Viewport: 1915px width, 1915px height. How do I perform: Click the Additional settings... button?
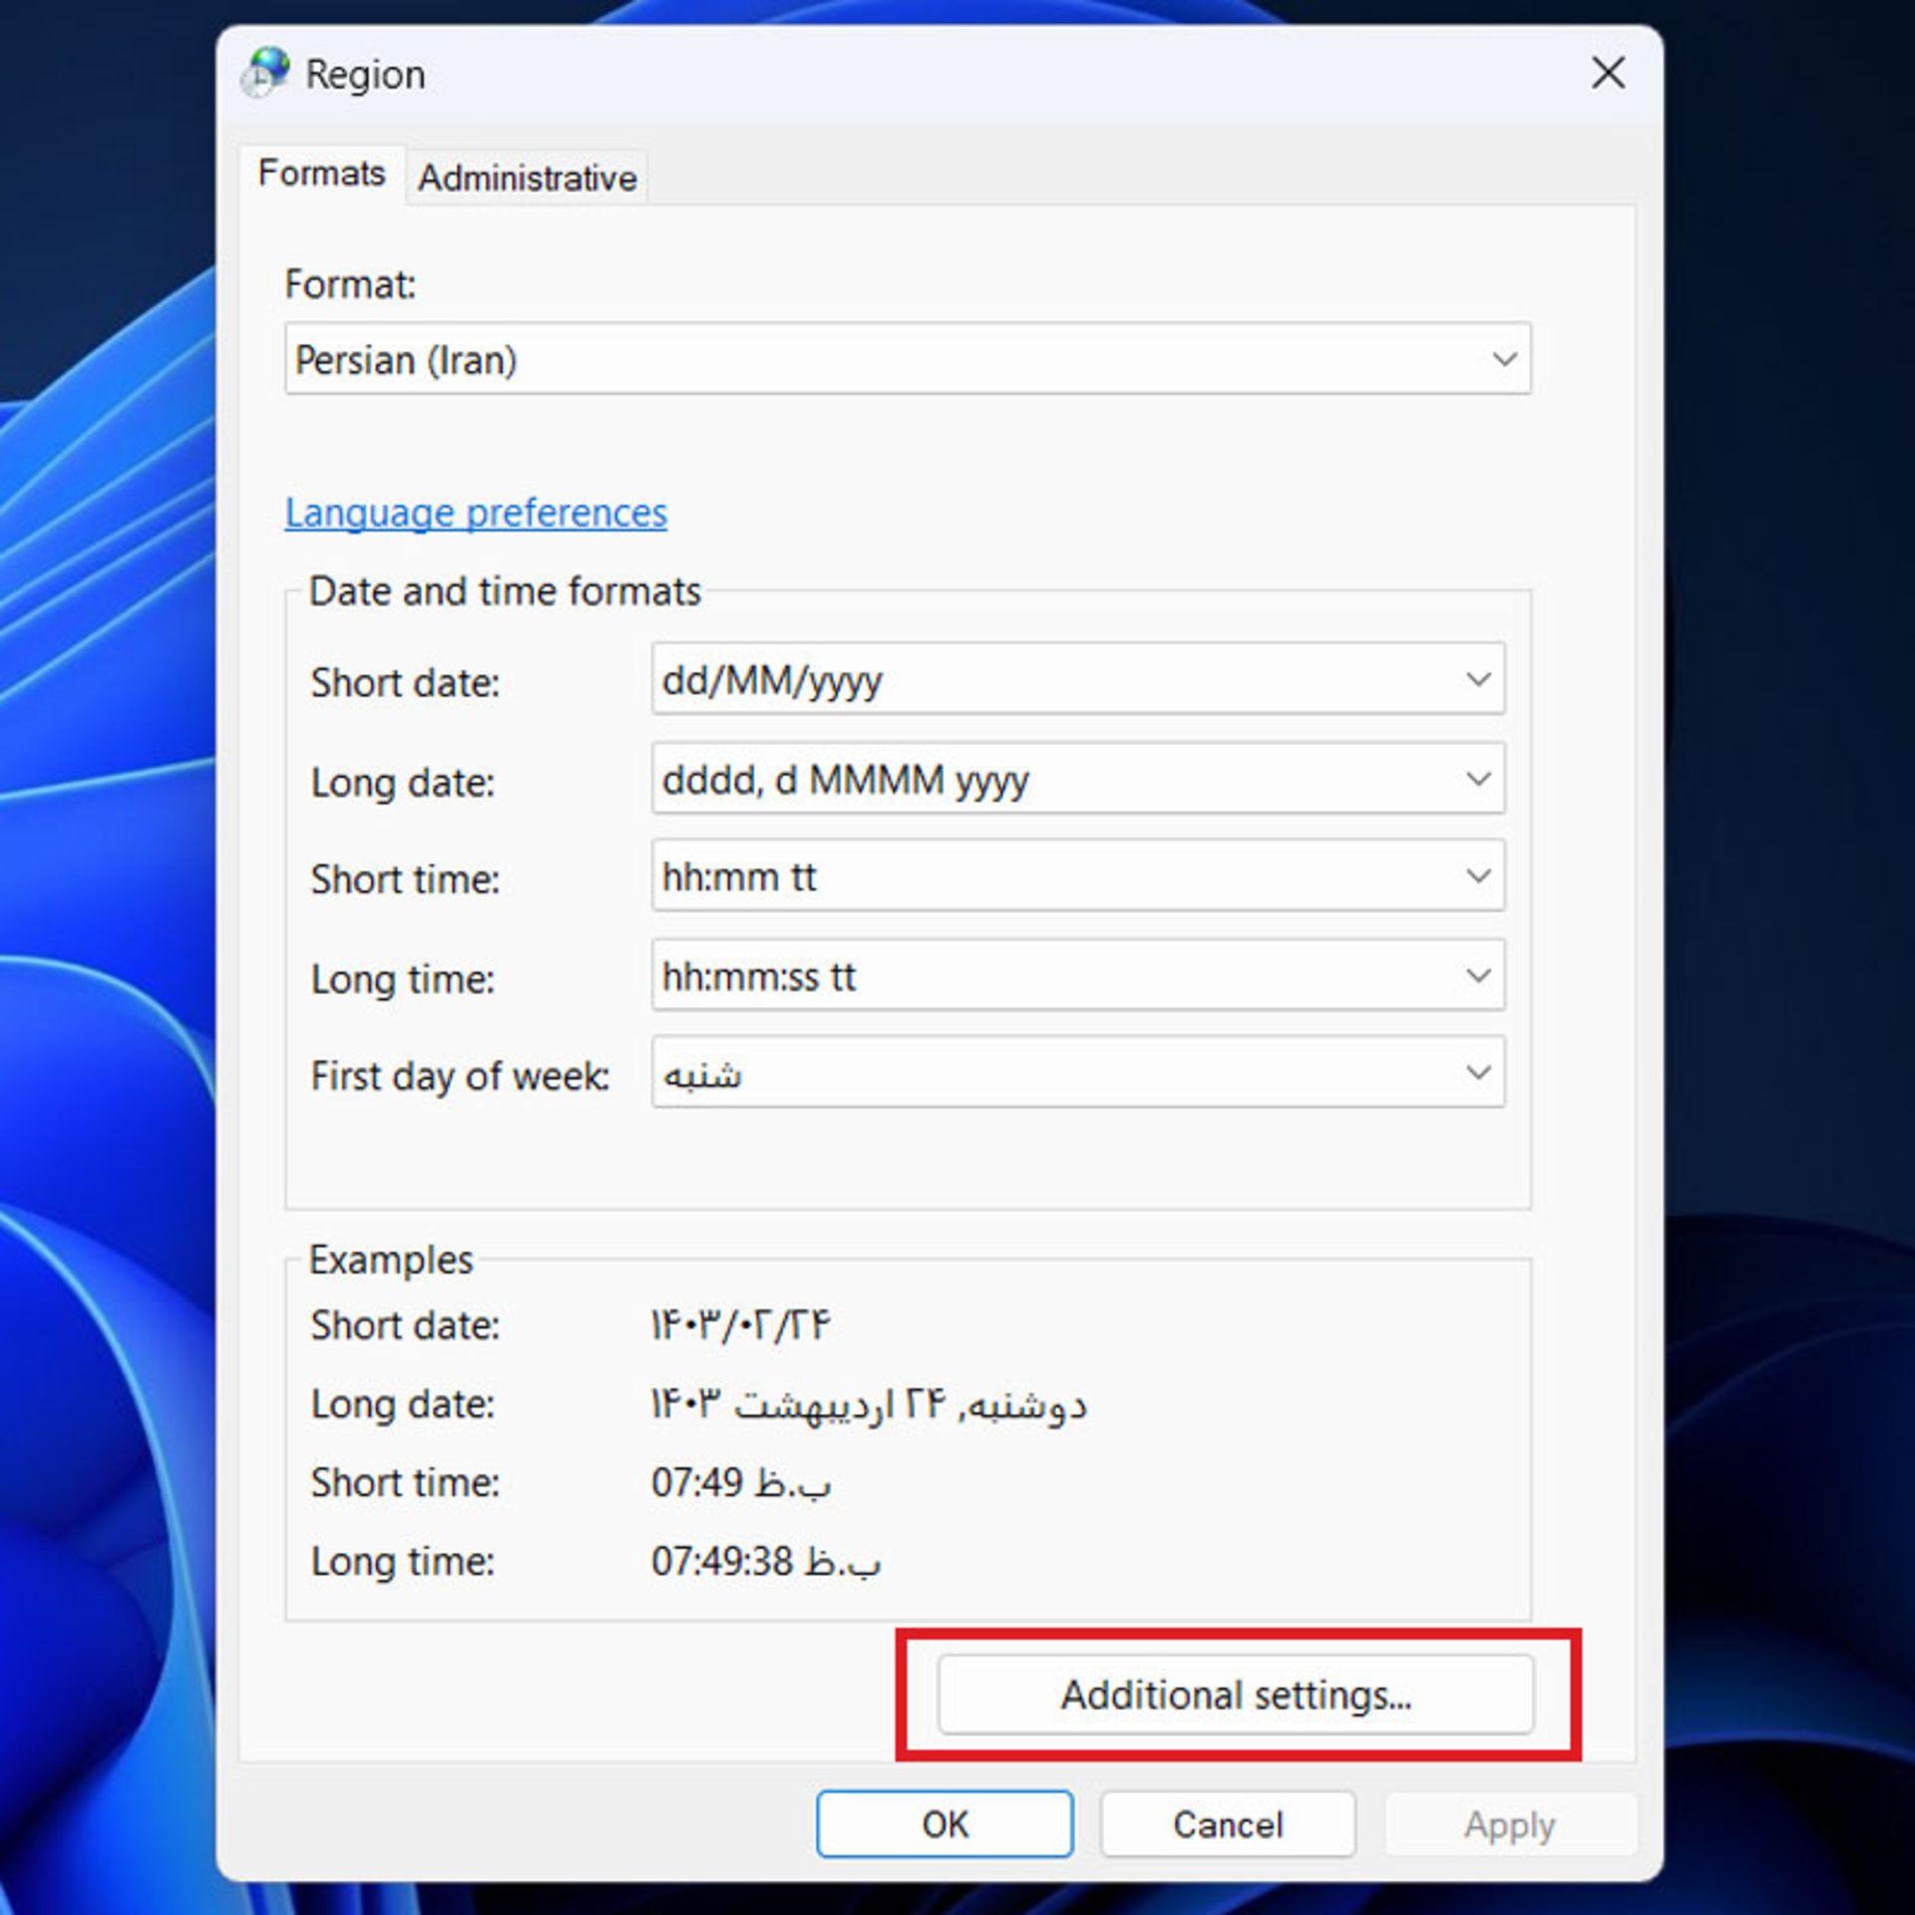click(1235, 1695)
